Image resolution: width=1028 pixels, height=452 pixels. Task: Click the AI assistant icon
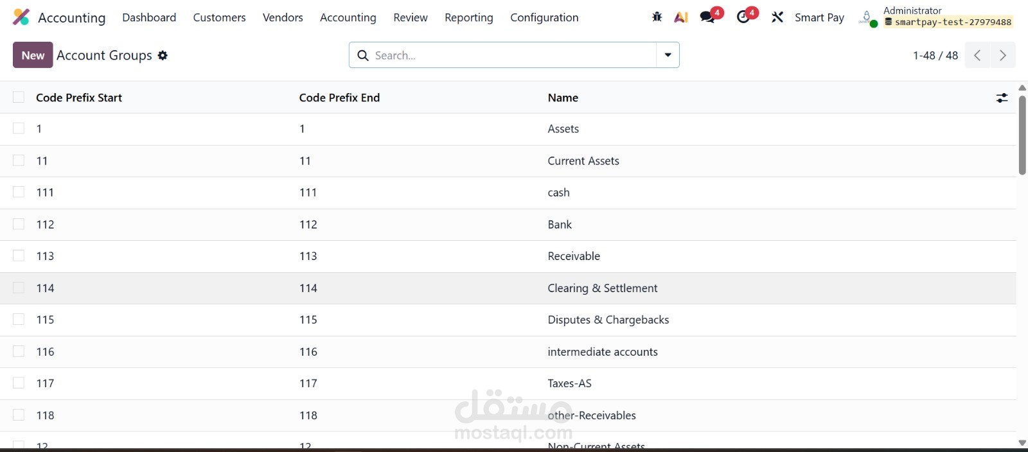pos(681,17)
